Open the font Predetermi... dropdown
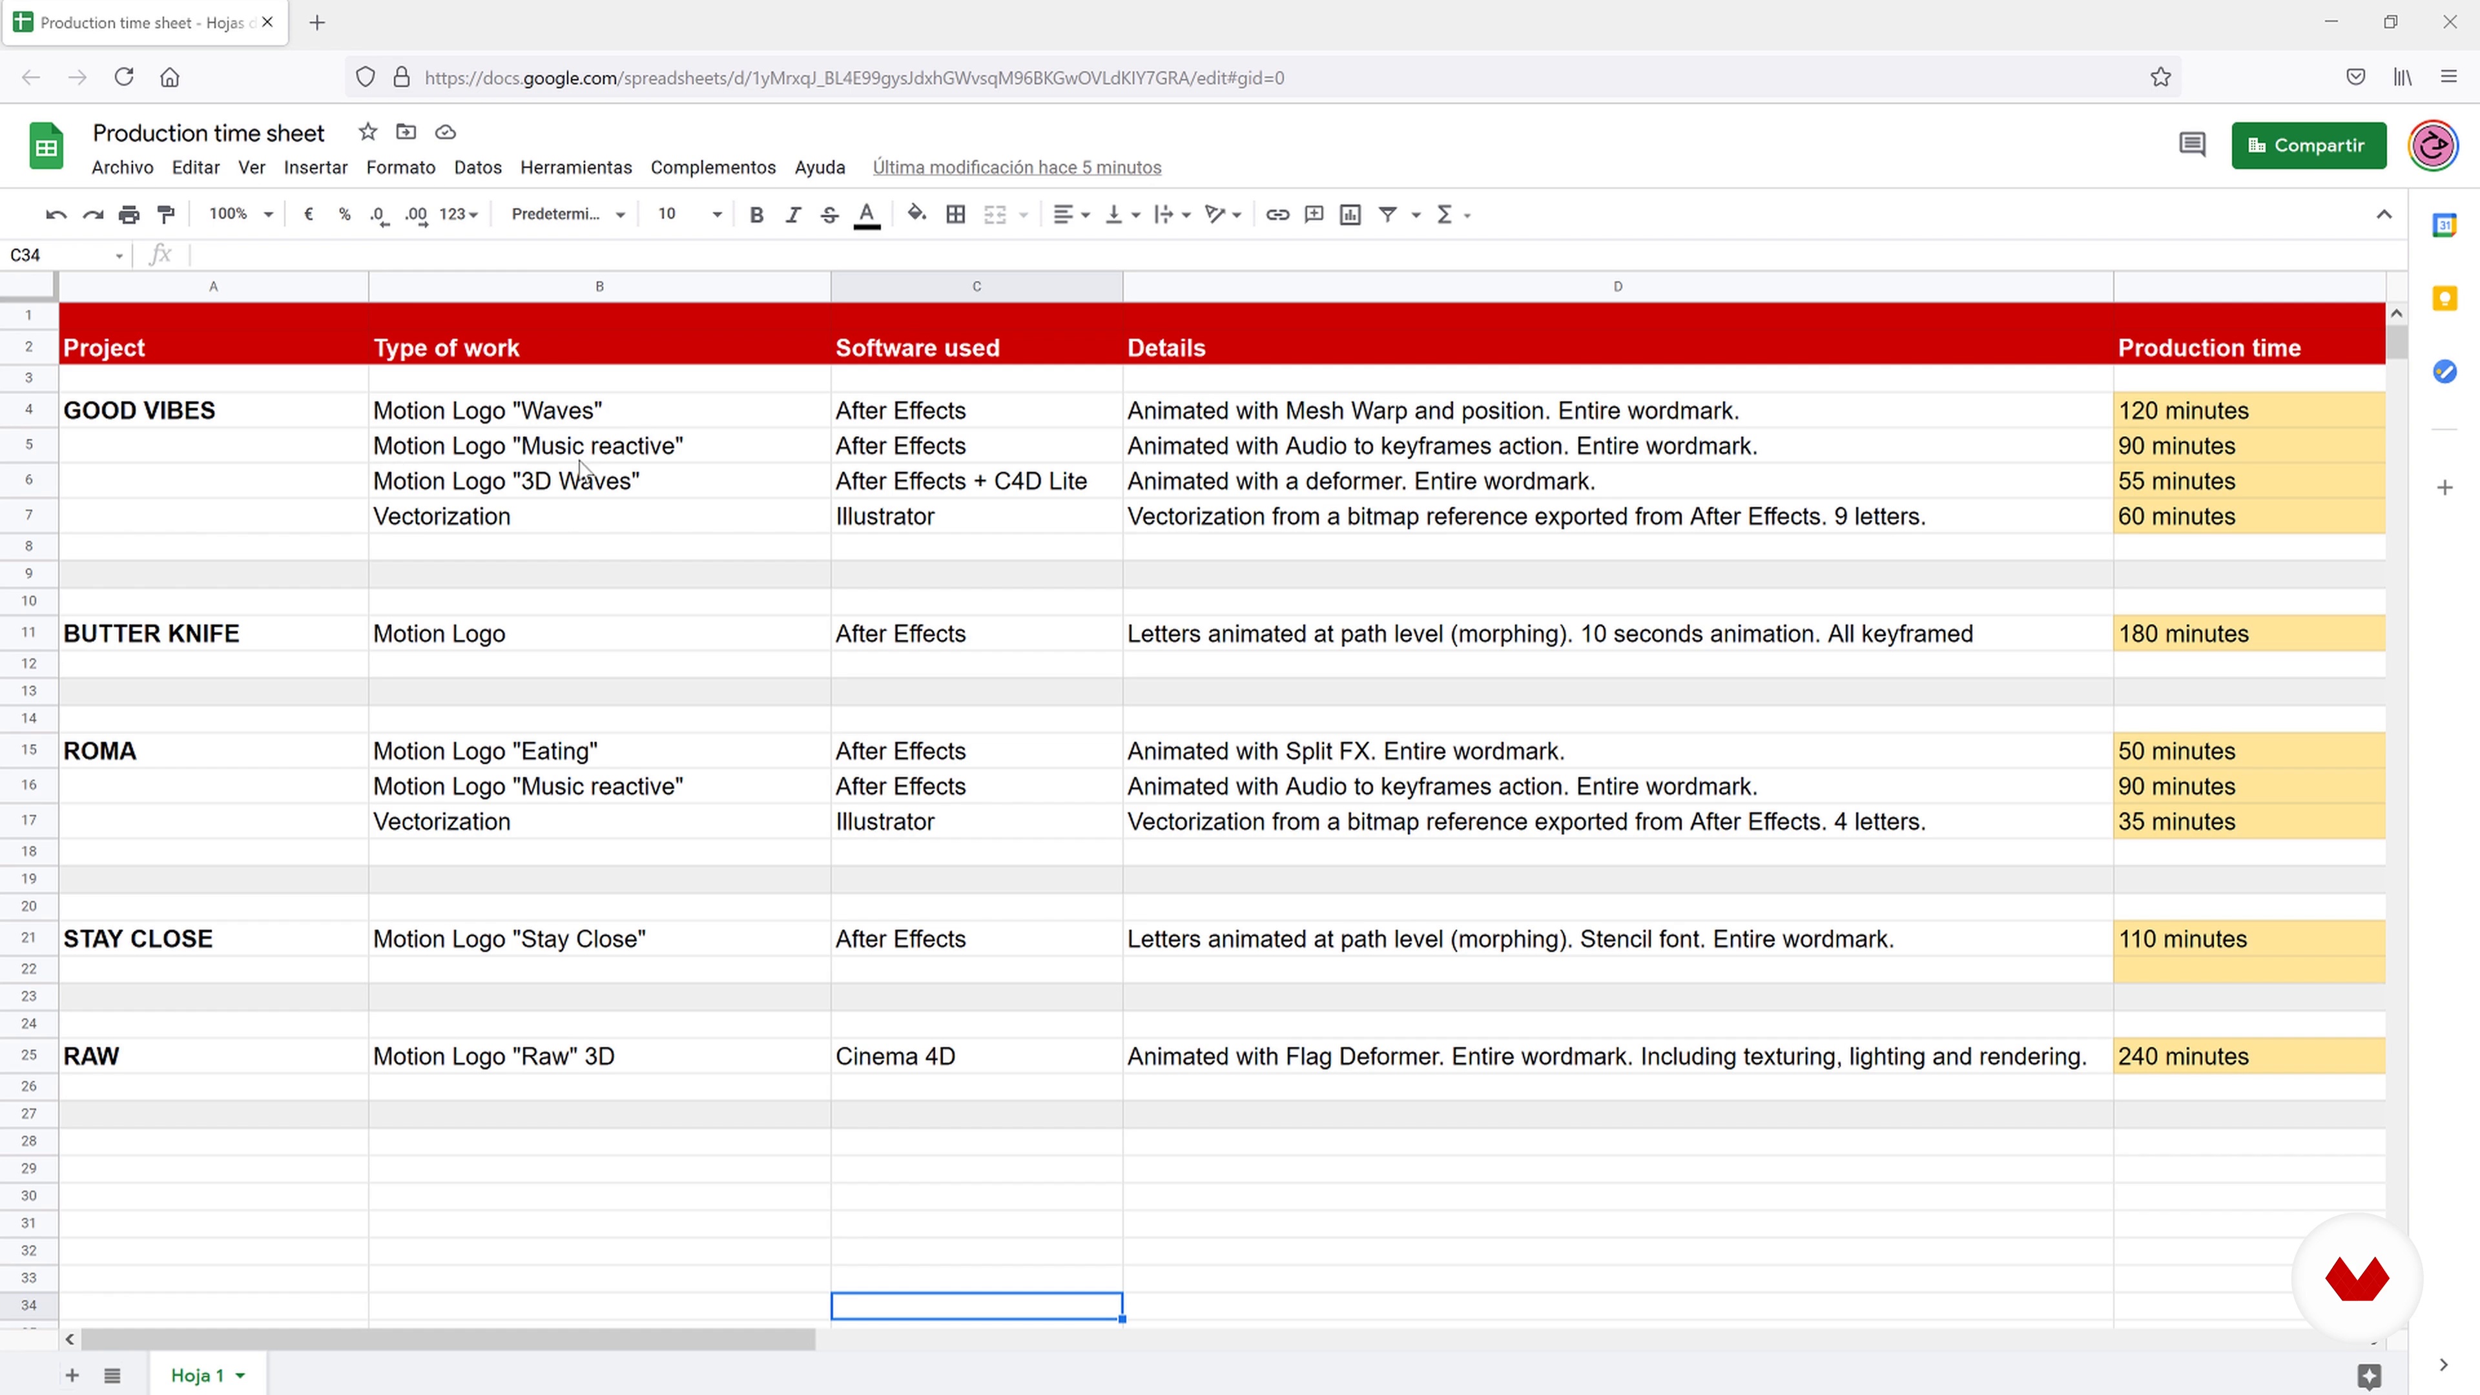The image size is (2480, 1395). 568,214
